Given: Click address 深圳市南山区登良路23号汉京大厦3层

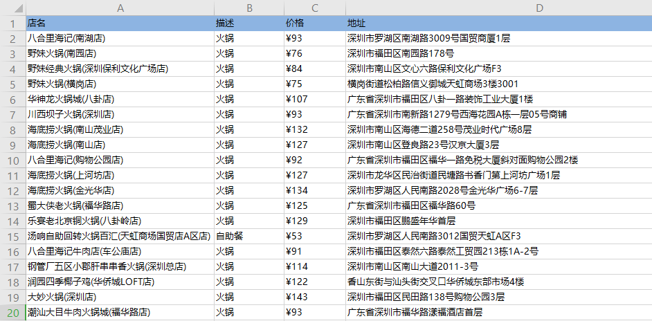Looking at the screenshot, I should [x=498, y=145].
